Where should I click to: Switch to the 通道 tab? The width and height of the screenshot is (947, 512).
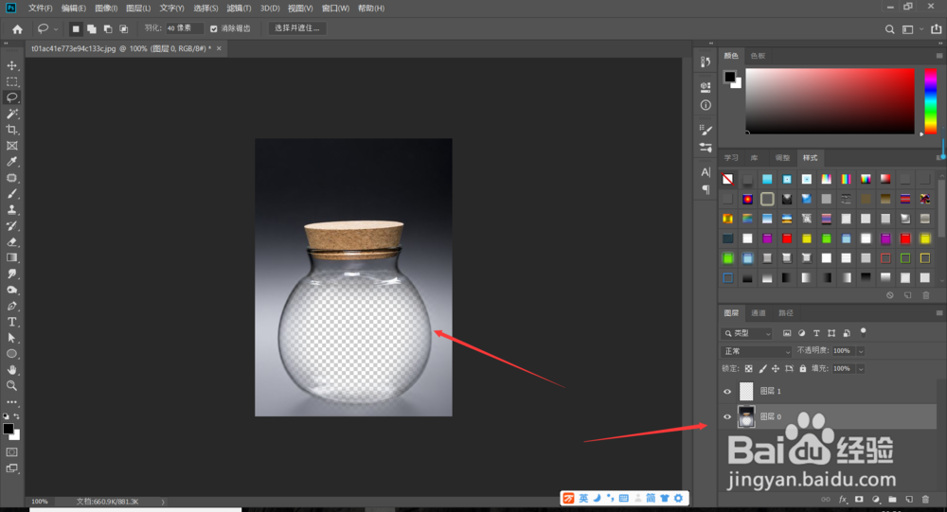pyautogui.click(x=758, y=312)
